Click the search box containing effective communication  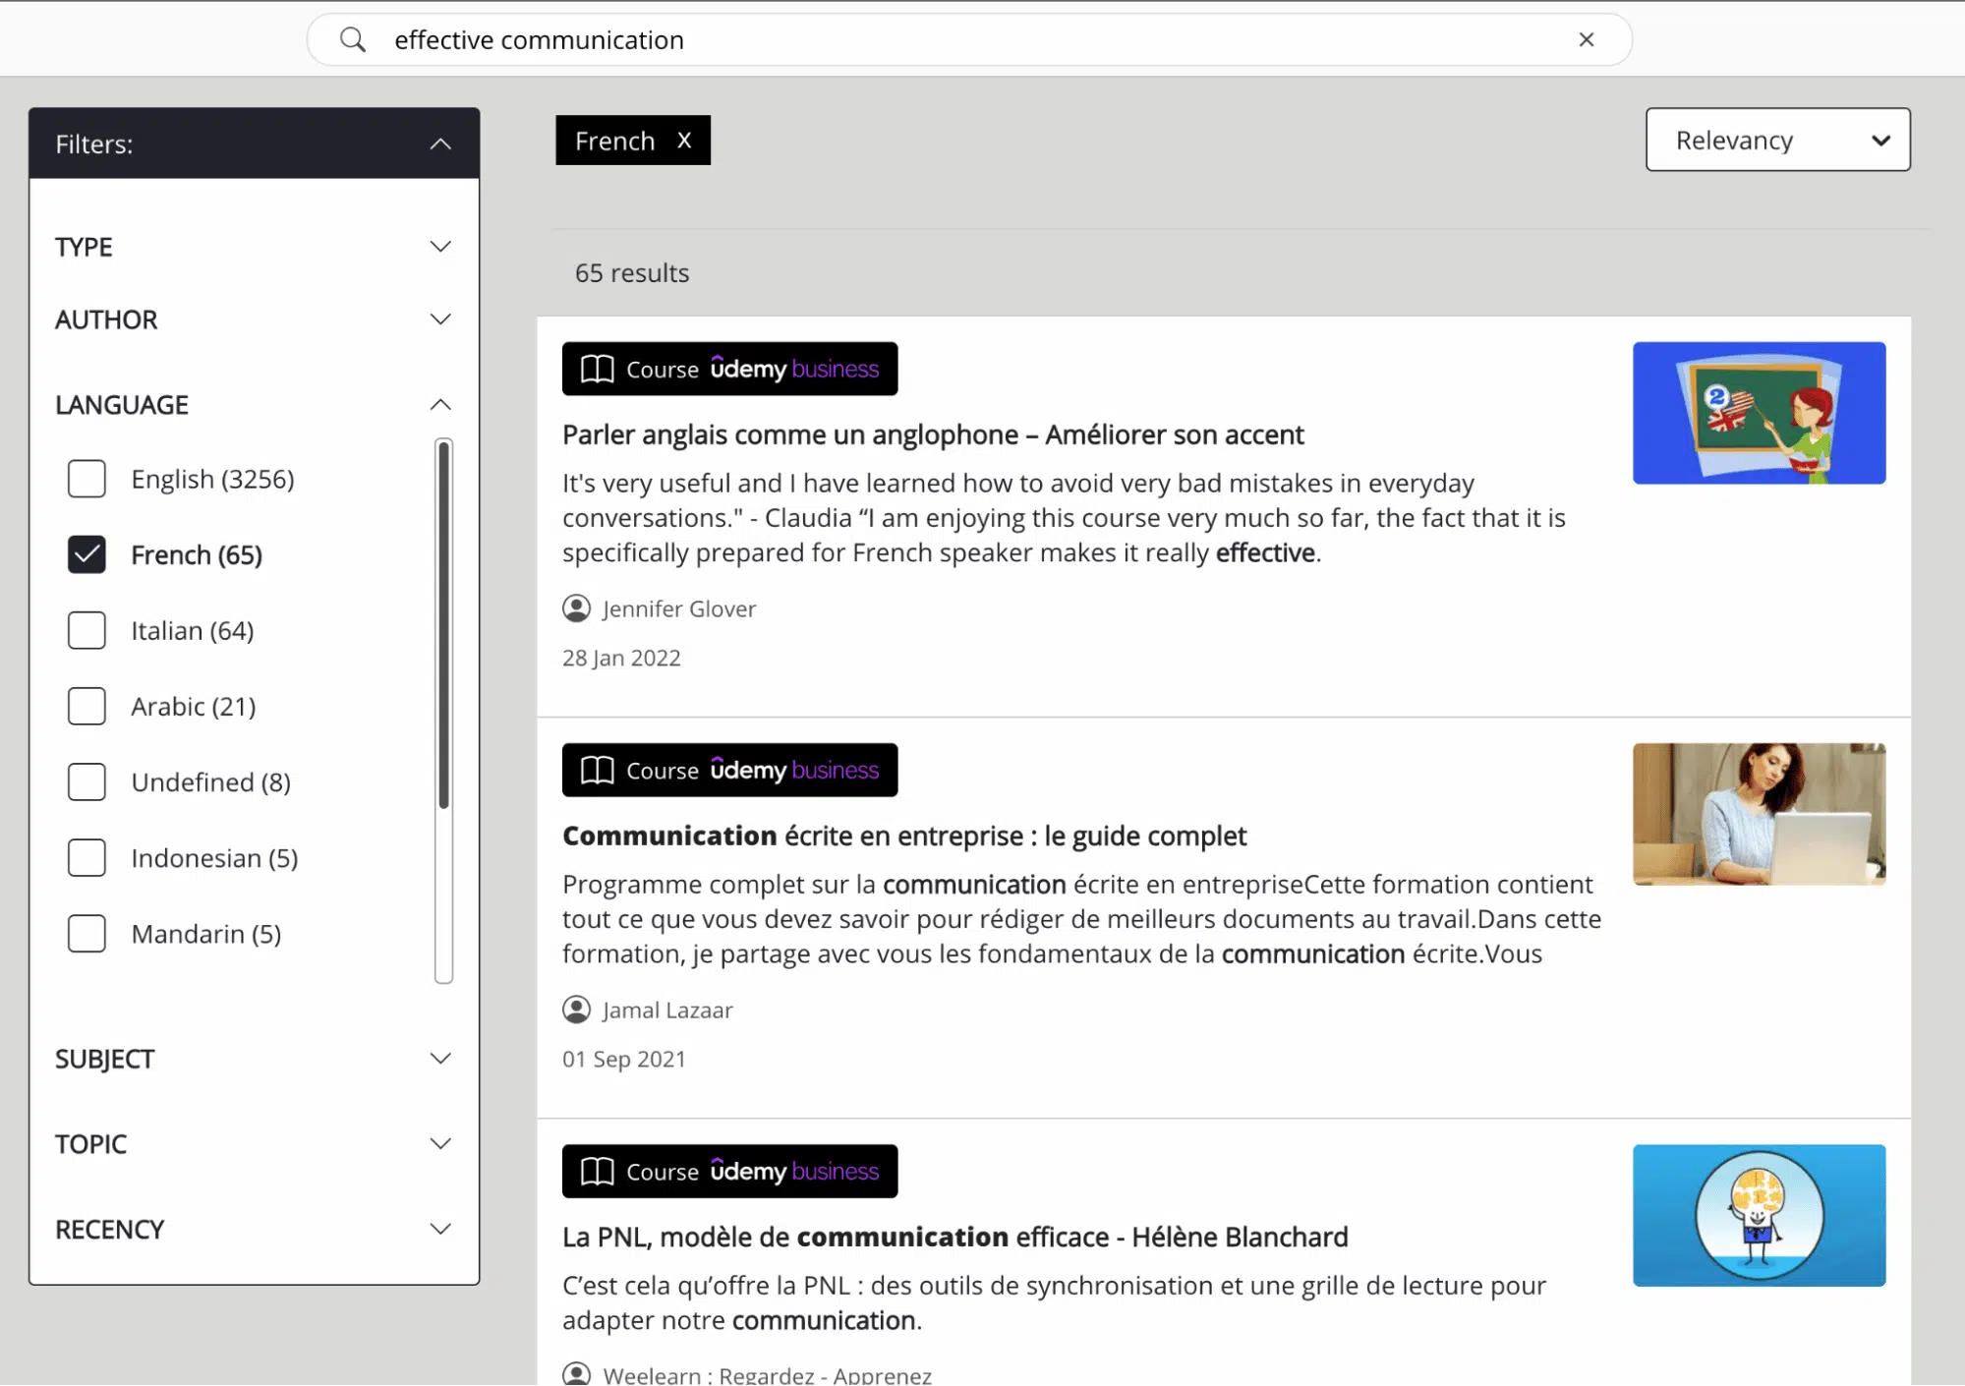pyautogui.click(x=969, y=39)
